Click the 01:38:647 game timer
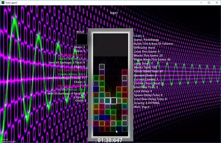221x143 pixels. [x=110, y=140]
